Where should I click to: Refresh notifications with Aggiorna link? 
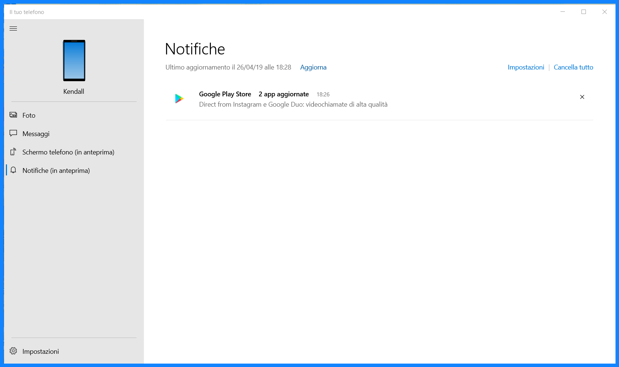coord(313,67)
